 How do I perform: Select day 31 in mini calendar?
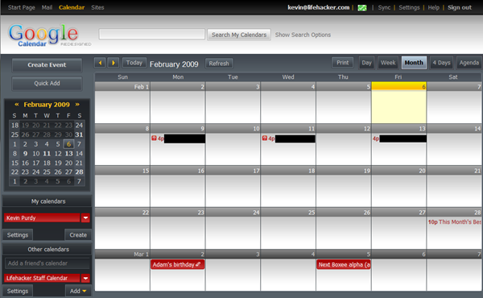pyautogui.click(x=79, y=135)
